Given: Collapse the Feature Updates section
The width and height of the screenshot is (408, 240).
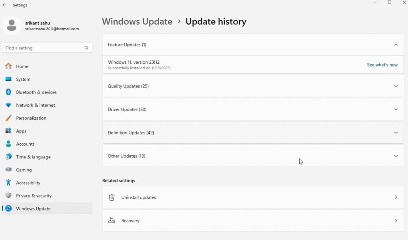Looking at the screenshot, I should tap(396, 45).
